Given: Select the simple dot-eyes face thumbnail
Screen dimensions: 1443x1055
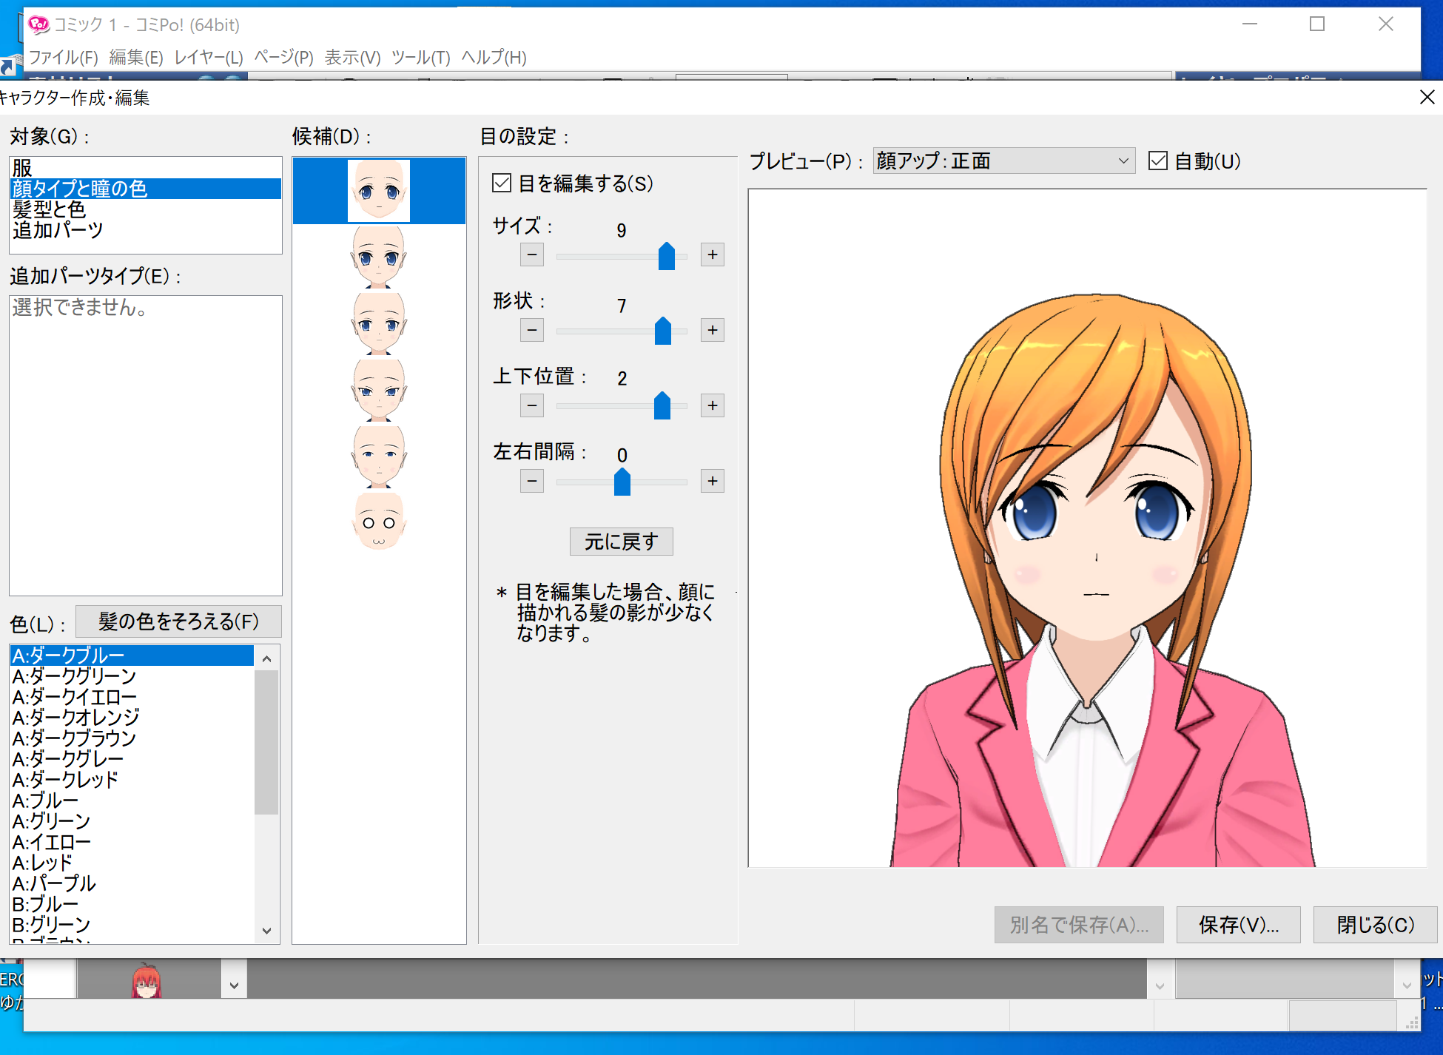Looking at the screenshot, I should tap(378, 523).
